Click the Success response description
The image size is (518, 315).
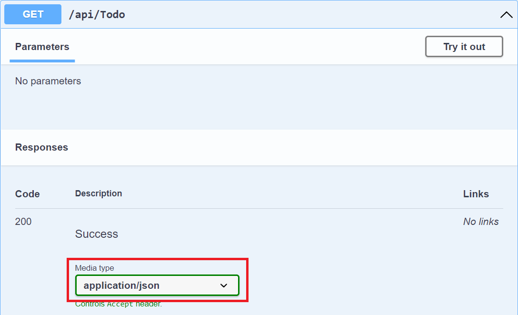pos(96,234)
